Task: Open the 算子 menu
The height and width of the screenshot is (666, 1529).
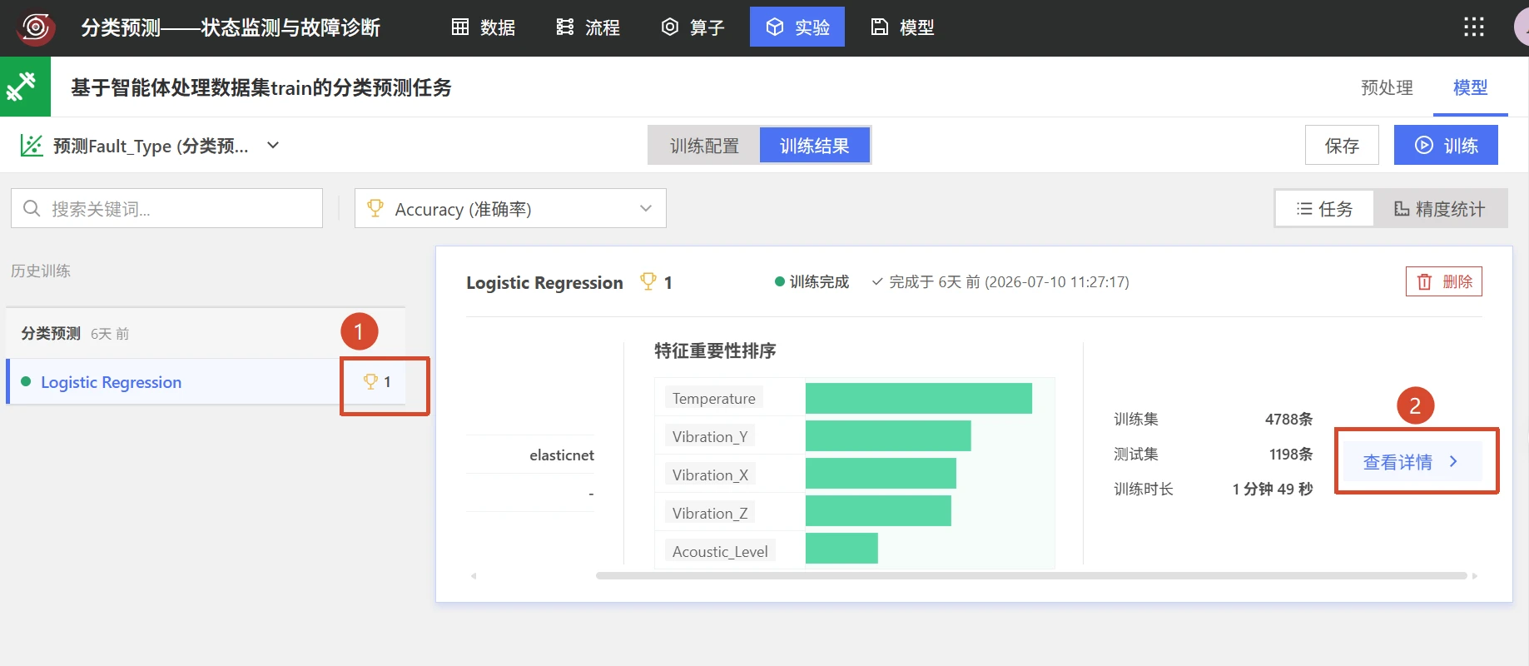Action: (x=693, y=27)
